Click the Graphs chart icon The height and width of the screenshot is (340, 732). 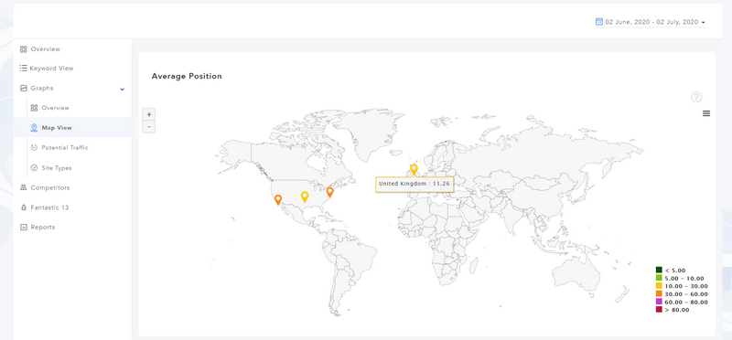(x=24, y=88)
